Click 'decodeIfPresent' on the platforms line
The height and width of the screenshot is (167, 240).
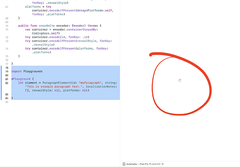[62, 10]
